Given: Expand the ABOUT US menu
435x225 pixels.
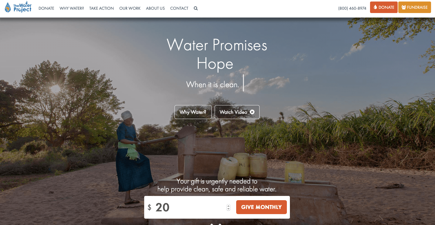Looking at the screenshot, I should 155,8.
